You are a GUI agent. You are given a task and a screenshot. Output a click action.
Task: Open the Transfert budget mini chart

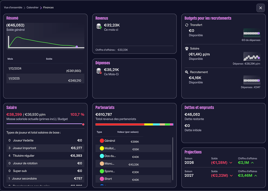[x=252, y=33]
